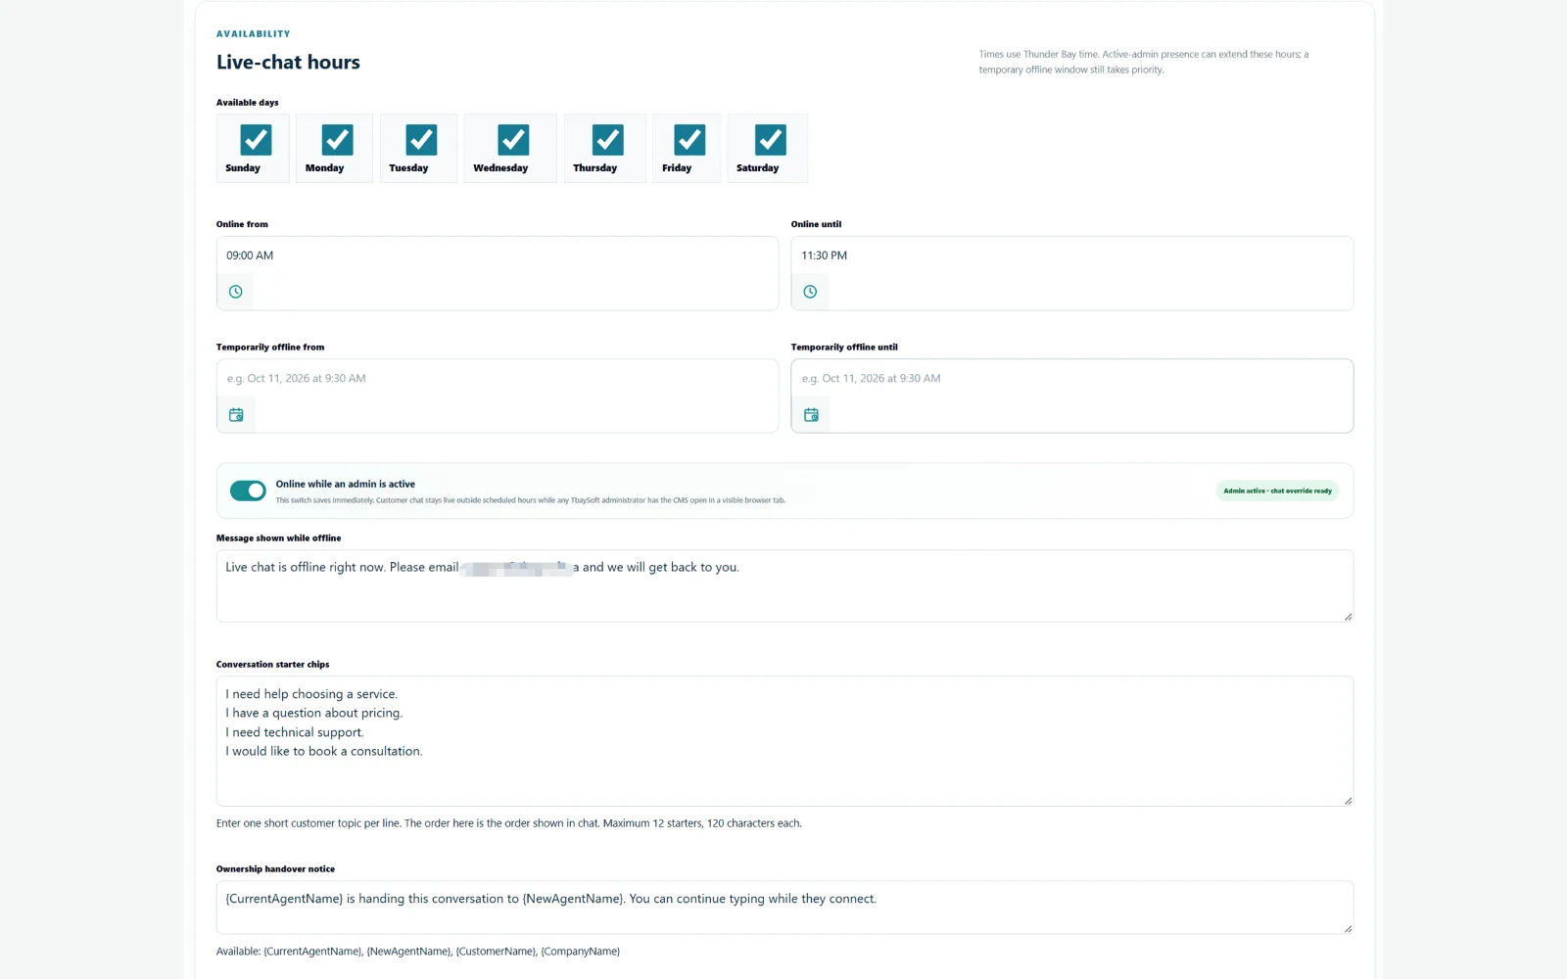1567x979 pixels.
Task: Toggle Online while an admin is active
Action: [248, 490]
